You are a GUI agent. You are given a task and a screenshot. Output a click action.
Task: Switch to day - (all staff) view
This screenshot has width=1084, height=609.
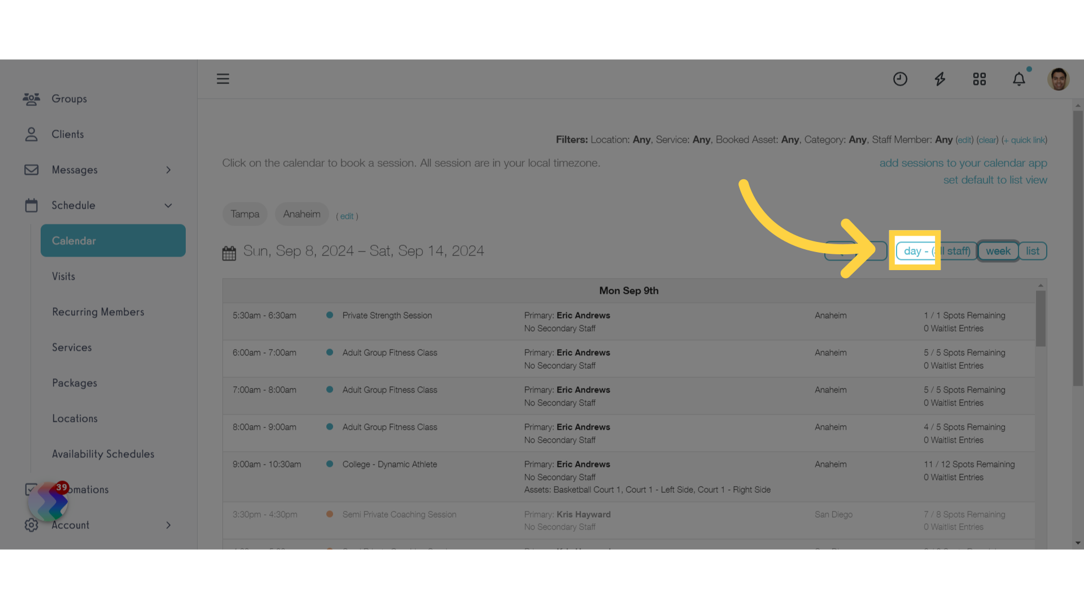point(937,251)
